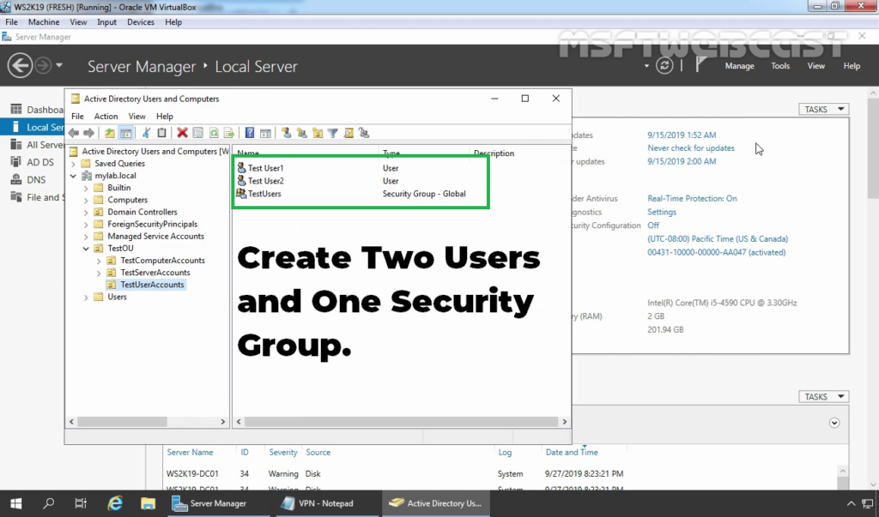Toggle the Show/Hide Console Tree icon

[126, 133]
